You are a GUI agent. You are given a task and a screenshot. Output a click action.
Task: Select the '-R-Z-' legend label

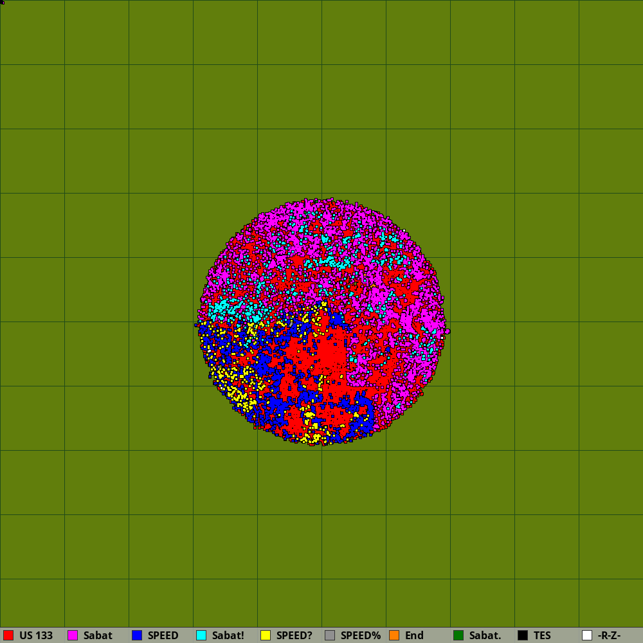pyautogui.click(x=610, y=636)
